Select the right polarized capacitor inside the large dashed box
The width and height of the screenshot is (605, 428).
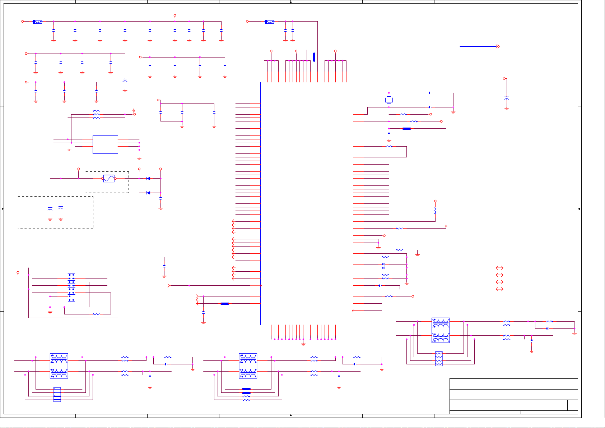pyautogui.click(x=61, y=207)
